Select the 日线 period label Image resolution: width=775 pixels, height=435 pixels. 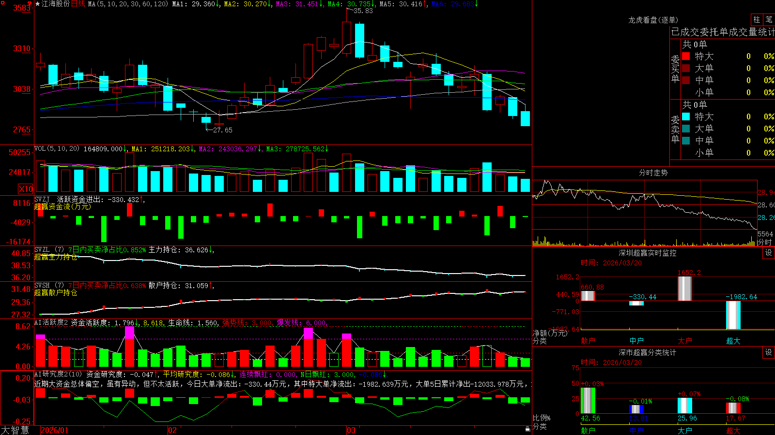click(x=78, y=4)
